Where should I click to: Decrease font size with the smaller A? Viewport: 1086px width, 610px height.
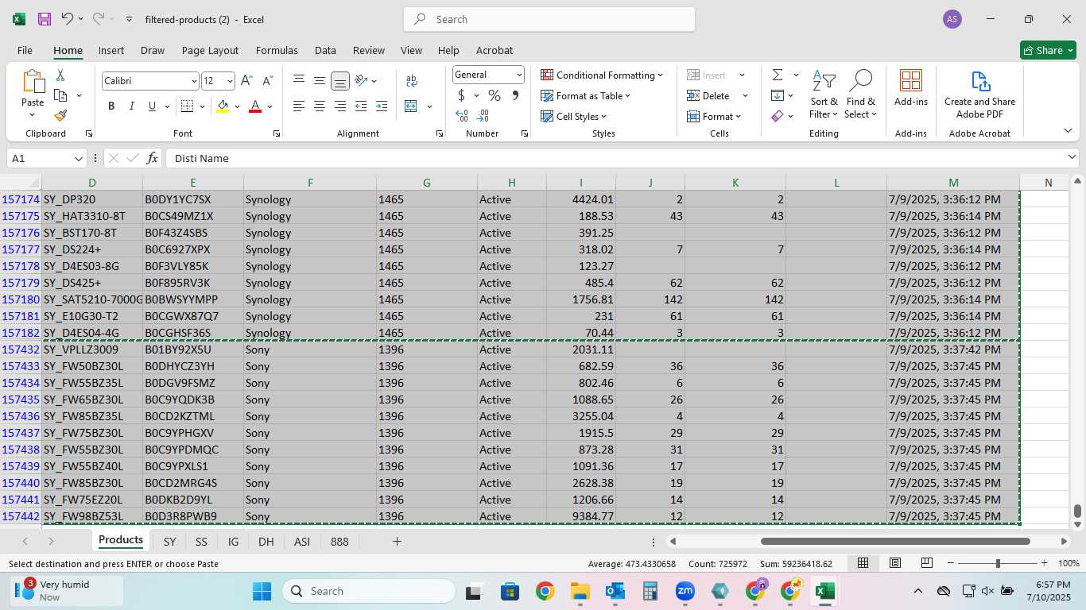click(267, 81)
